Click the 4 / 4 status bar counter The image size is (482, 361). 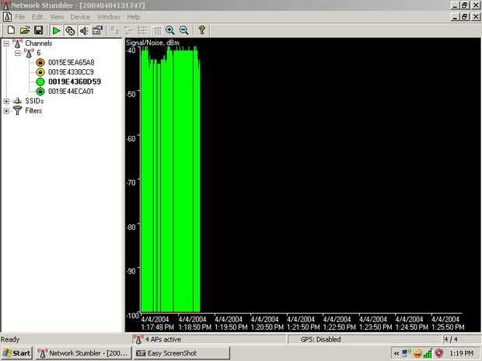click(450, 339)
